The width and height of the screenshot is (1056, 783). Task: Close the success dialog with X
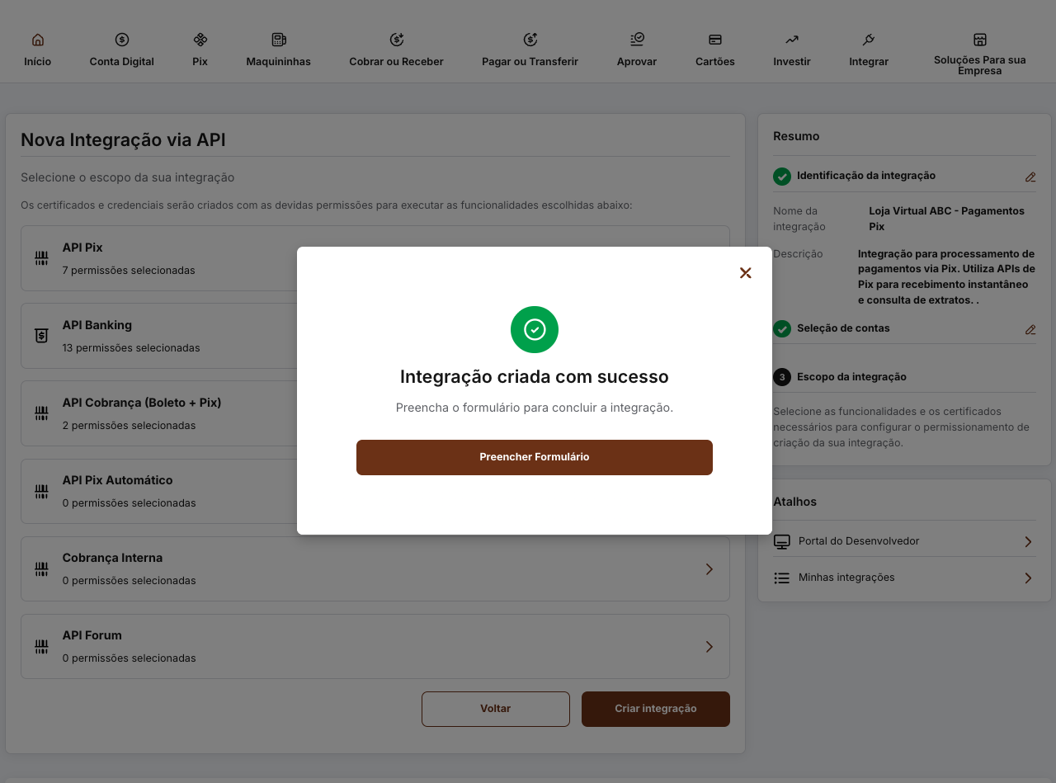click(745, 273)
